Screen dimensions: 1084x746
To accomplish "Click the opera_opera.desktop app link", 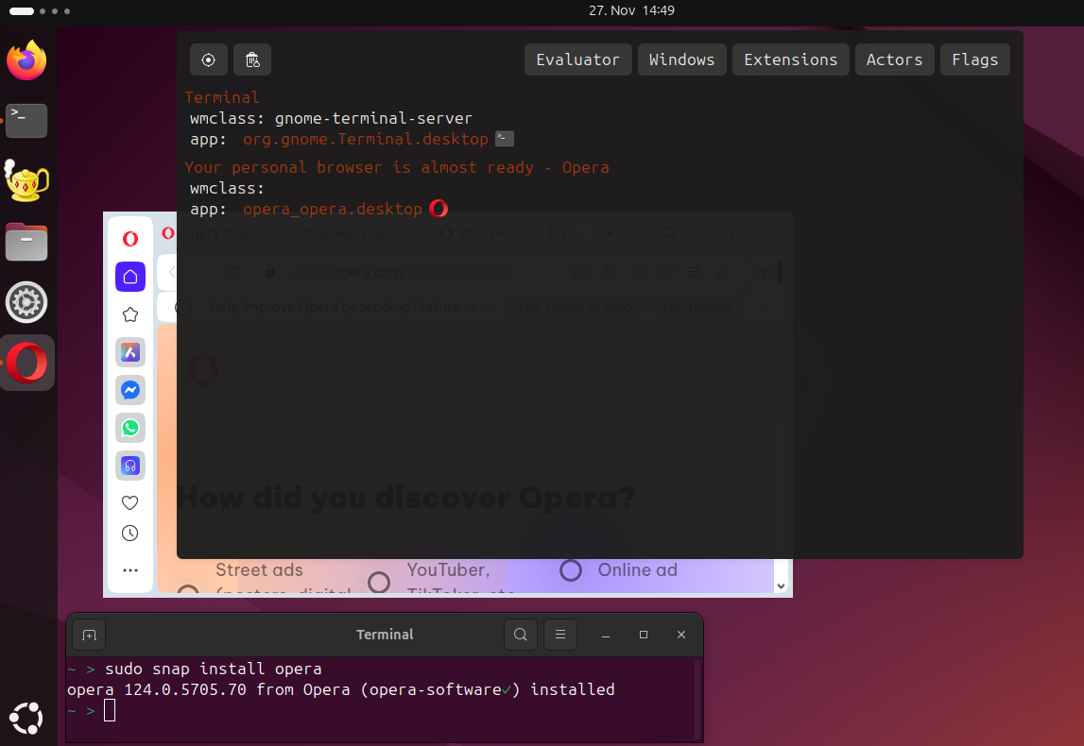I will pyautogui.click(x=333, y=209).
